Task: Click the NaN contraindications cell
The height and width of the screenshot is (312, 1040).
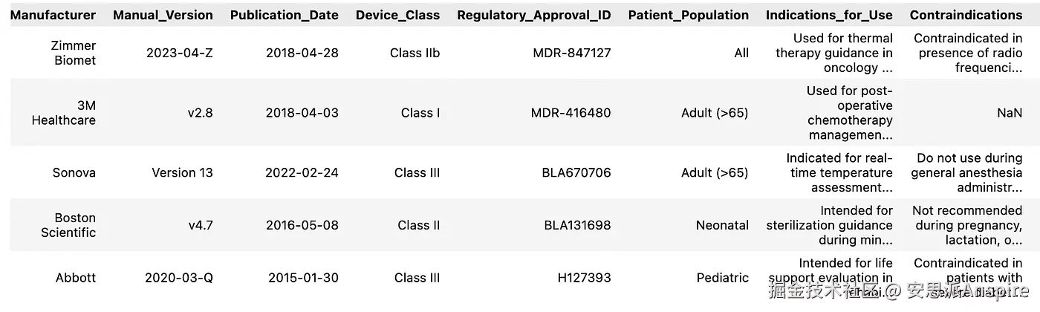Action: pyautogui.click(x=1009, y=113)
